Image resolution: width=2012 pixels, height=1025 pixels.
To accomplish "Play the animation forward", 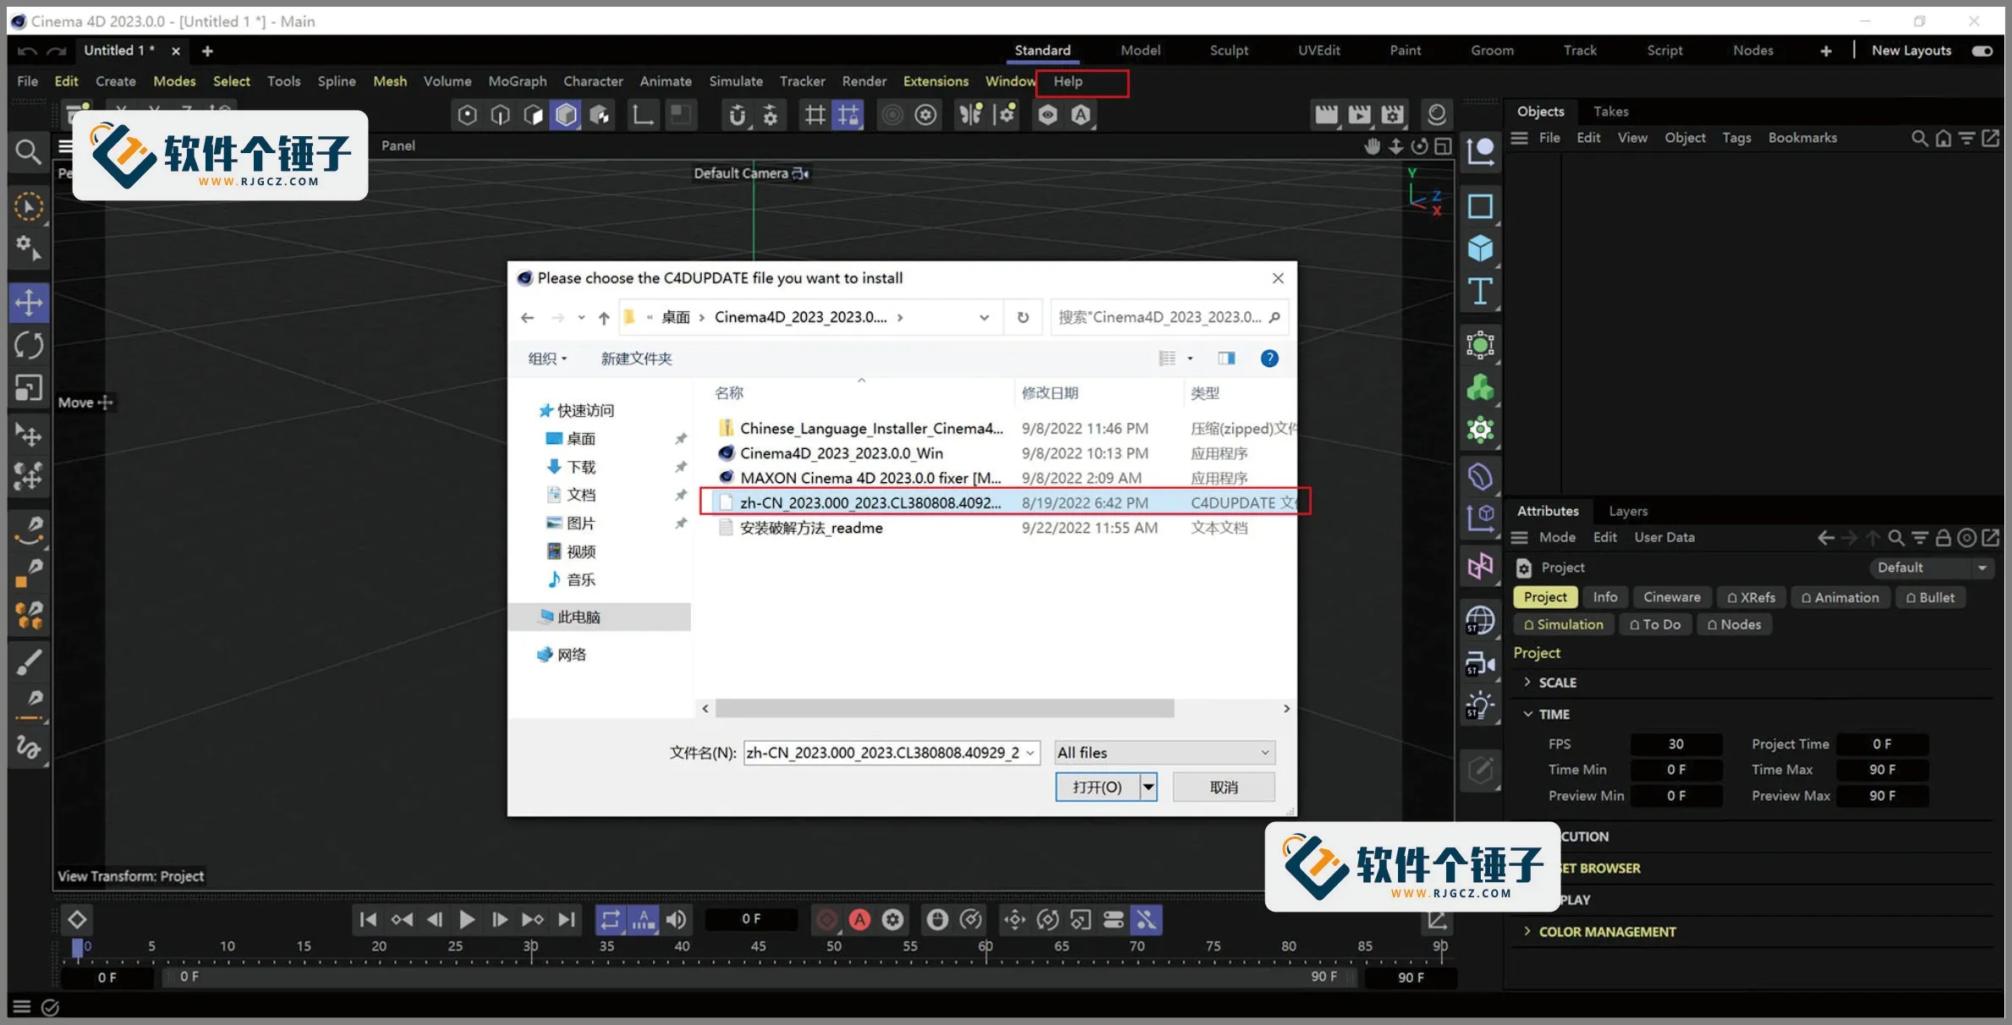I will (x=466, y=919).
